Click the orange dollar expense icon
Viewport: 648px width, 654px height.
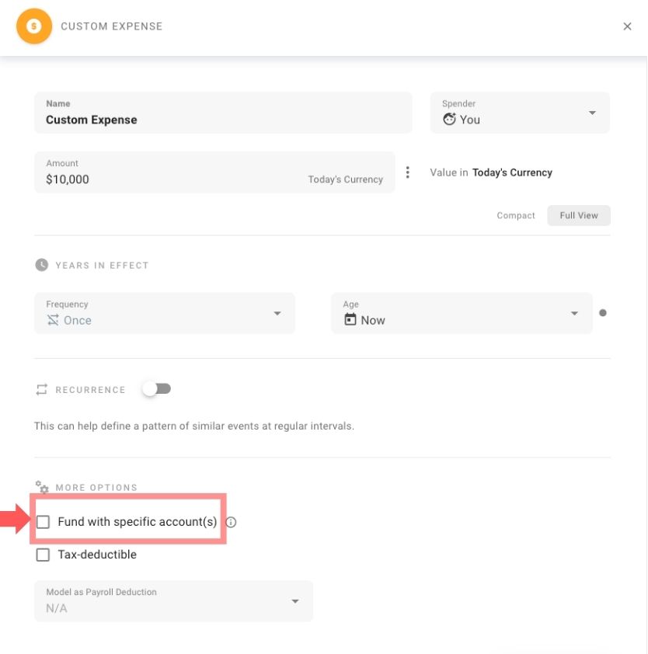(34, 26)
